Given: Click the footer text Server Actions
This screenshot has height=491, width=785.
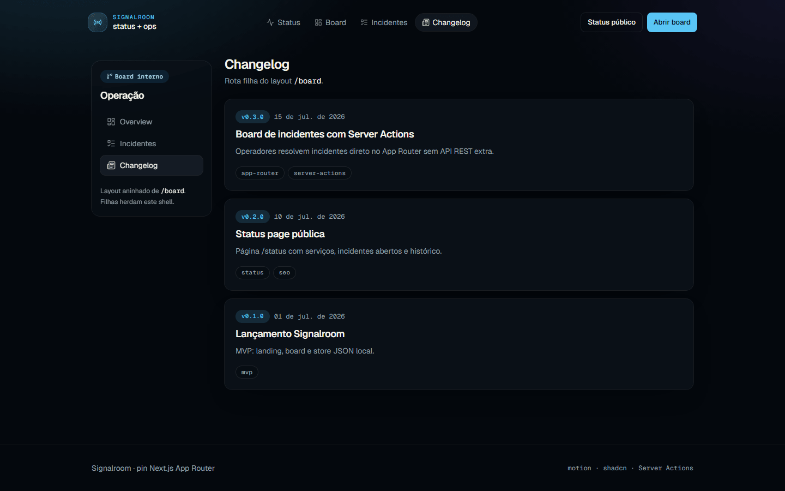Looking at the screenshot, I should click(666, 468).
